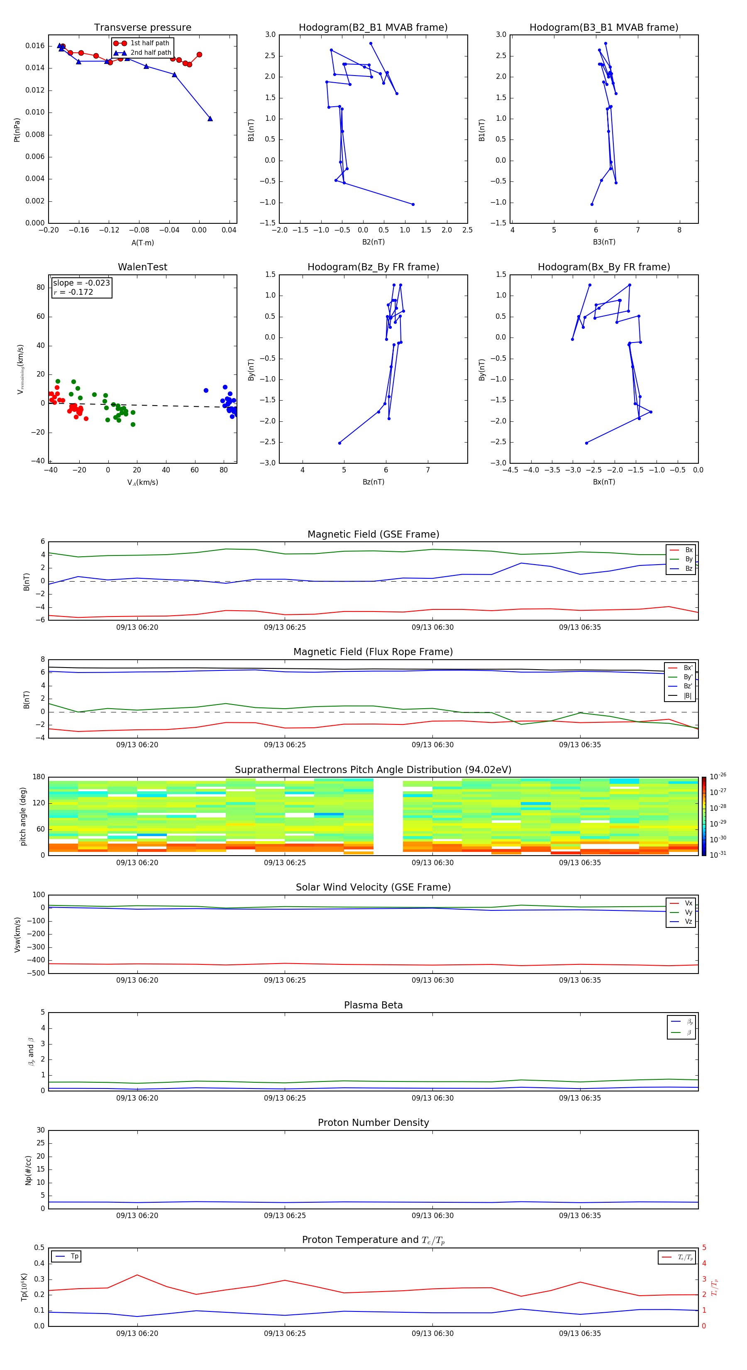The image size is (747, 1370).
Task: Click '09/13 06:20' tick under Proton Temperature plot
Action: (137, 1333)
